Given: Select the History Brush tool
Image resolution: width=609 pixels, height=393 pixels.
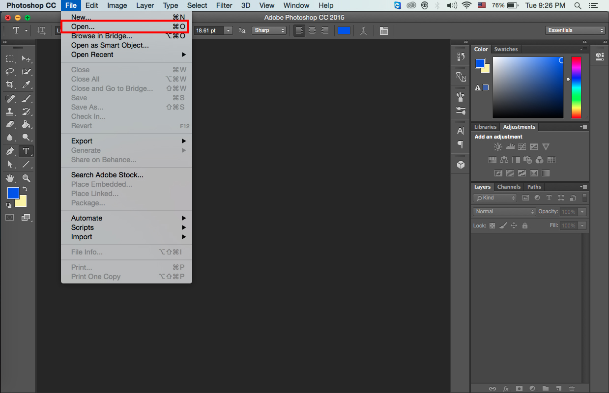Looking at the screenshot, I should 27,112.
